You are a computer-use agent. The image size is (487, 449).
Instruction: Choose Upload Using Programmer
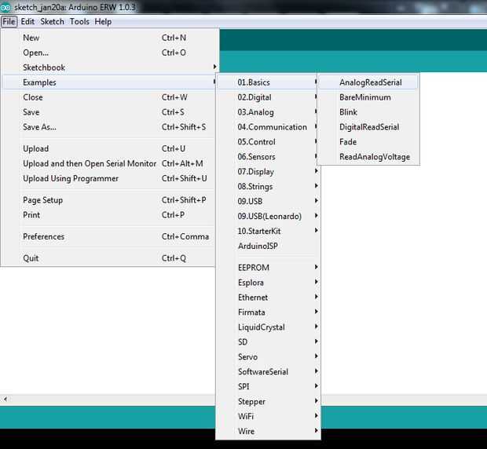tap(109, 179)
